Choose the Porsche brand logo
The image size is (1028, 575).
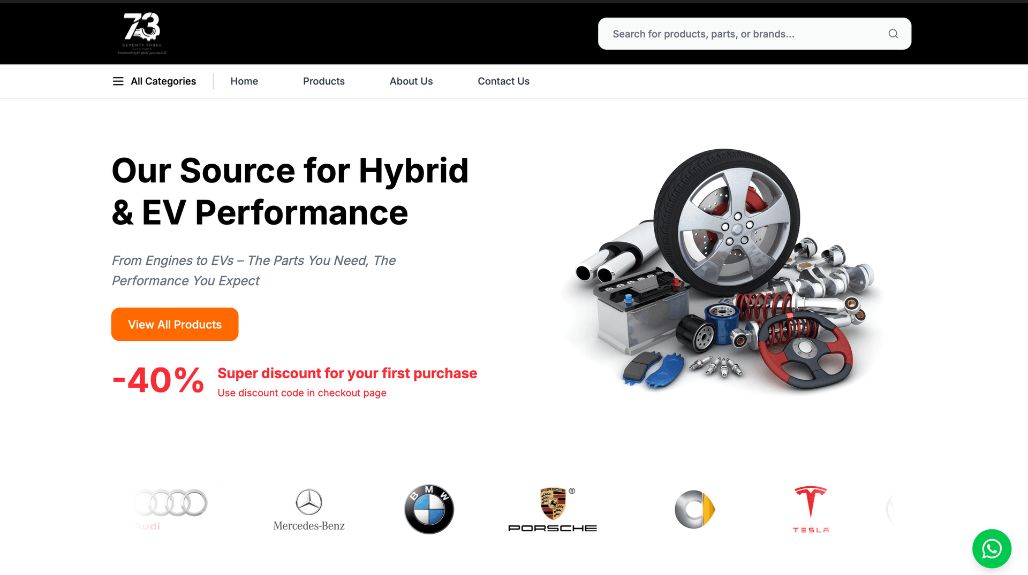[553, 510]
